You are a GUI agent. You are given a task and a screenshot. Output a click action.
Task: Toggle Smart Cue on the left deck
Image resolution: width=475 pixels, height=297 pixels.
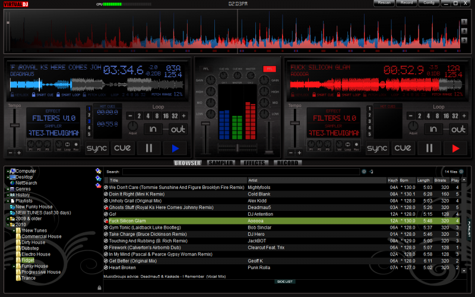point(42,95)
